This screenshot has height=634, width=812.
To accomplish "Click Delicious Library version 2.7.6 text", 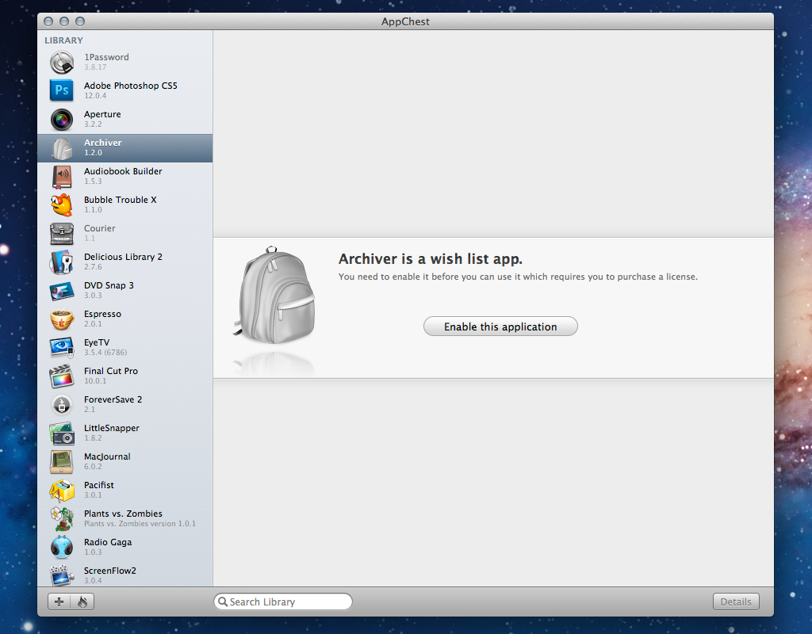I will click(x=94, y=267).
